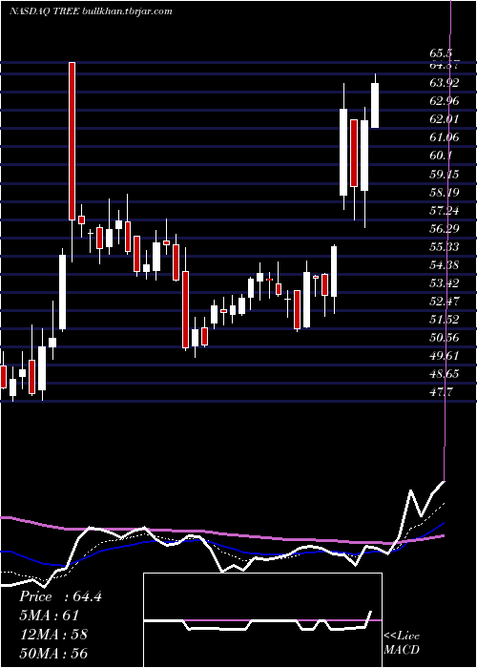Image resolution: width=477 pixels, height=668 pixels.
Task: Click the '5MA : 61' readout
Action: 49,616
